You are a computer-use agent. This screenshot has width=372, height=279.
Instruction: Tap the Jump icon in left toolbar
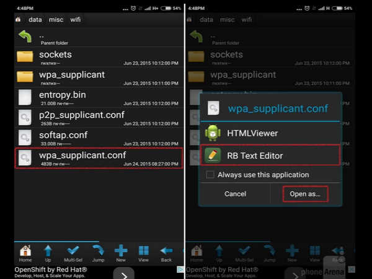pyautogui.click(x=97, y=252)
